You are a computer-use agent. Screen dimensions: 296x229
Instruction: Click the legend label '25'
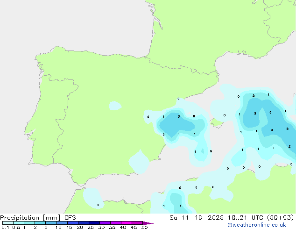click(91, 227)
